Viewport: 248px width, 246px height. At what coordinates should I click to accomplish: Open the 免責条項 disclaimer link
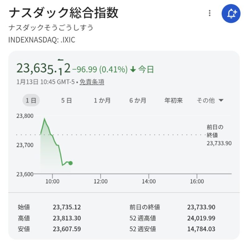[x=92, y=82]
